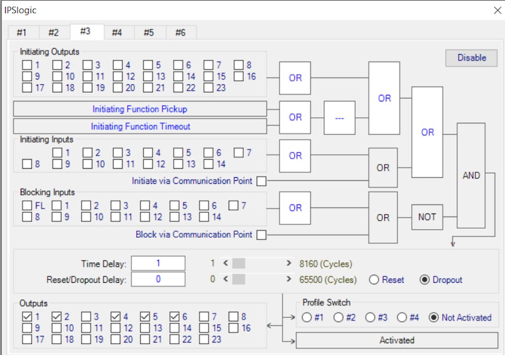Close the IPSlogic window

(x=497, y=10)
